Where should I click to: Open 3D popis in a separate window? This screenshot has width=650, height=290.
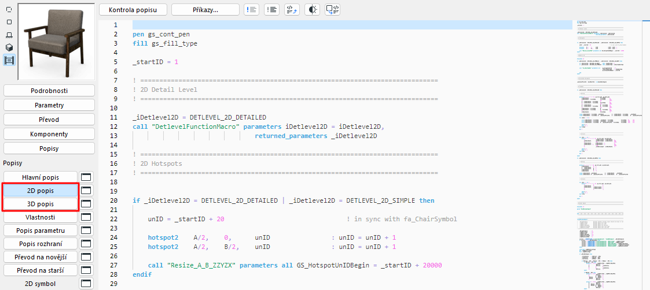click(x=86, y=204)
